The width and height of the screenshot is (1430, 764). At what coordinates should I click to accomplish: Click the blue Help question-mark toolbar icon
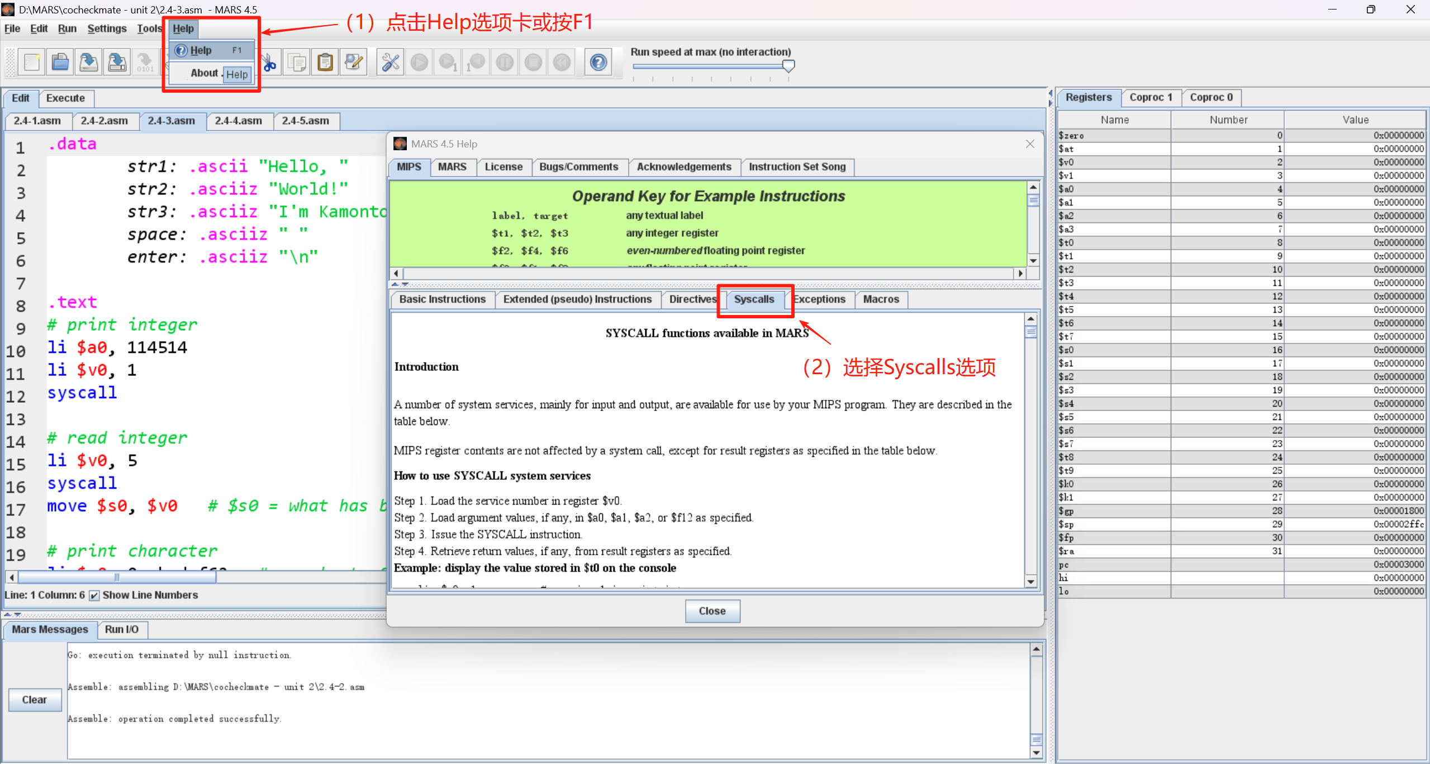pyautogui.click(x=598, y=62)
